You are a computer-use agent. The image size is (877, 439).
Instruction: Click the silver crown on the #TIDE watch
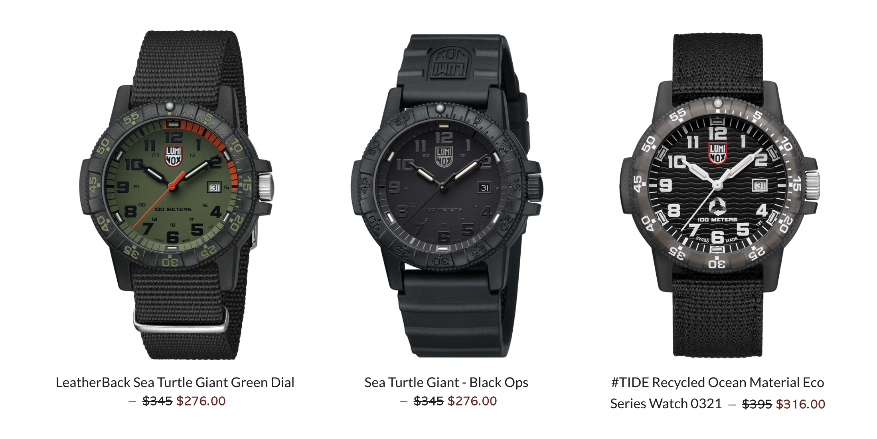tap(812, 186)
